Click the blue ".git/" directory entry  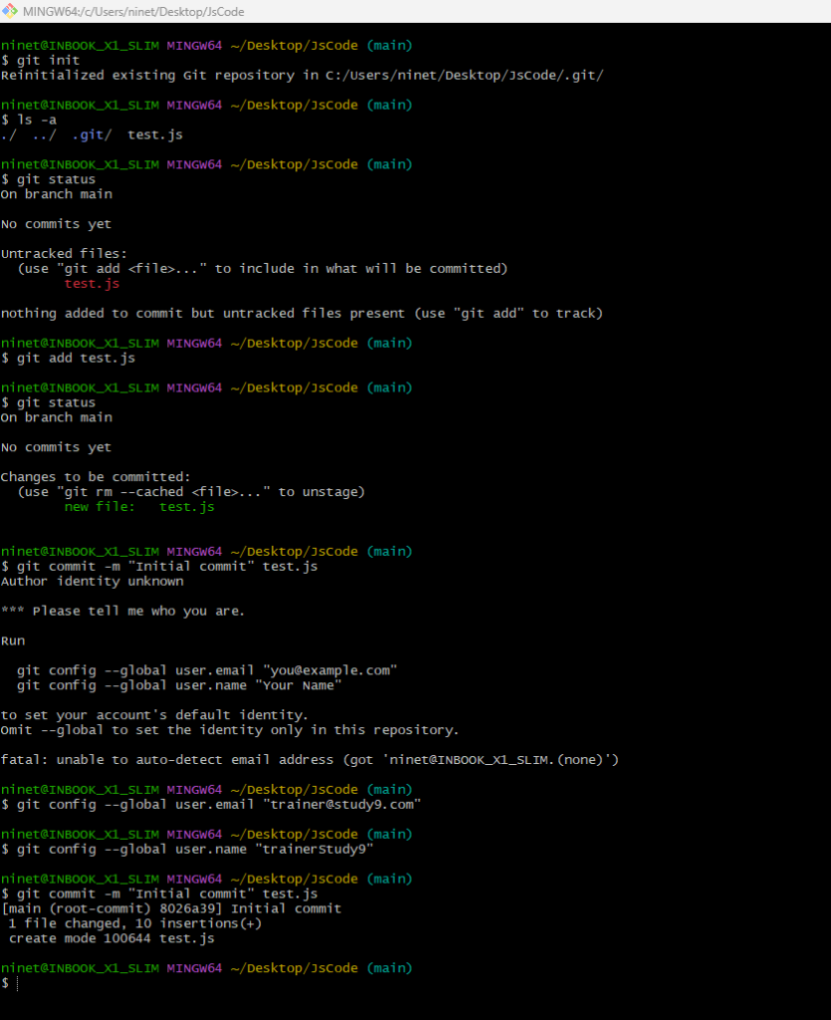coord(92,134)
